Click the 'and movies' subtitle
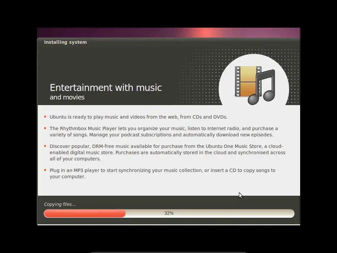 click(x=67, y=97)
